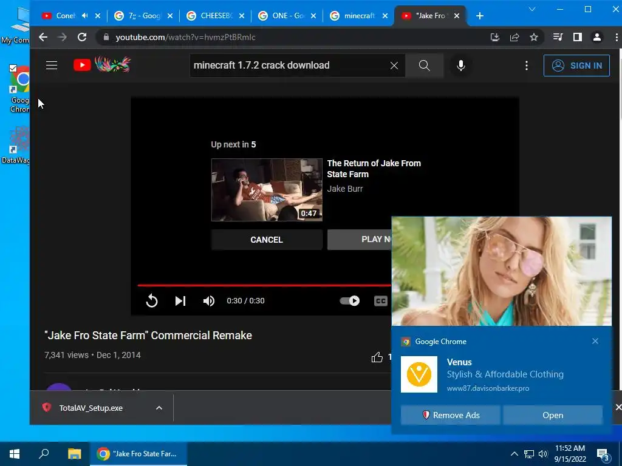
Task: Open system volume tray icon
Action: pos(542,454)
